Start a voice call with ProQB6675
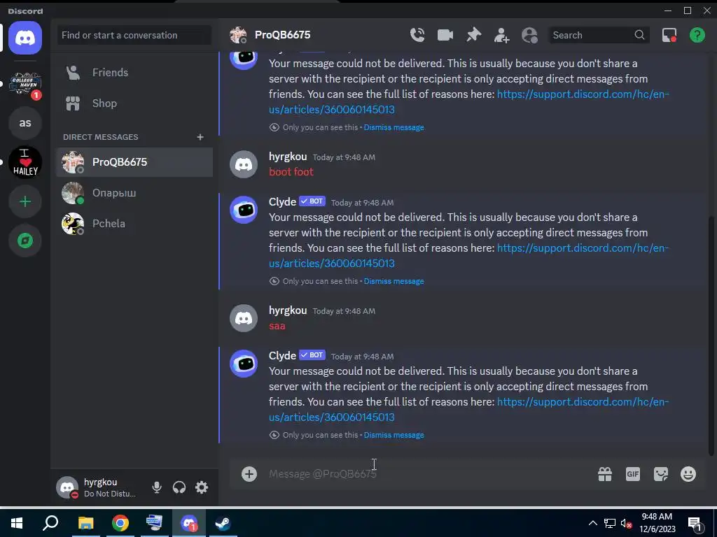The width and height of the screenshot is (717, 537). 417,35
